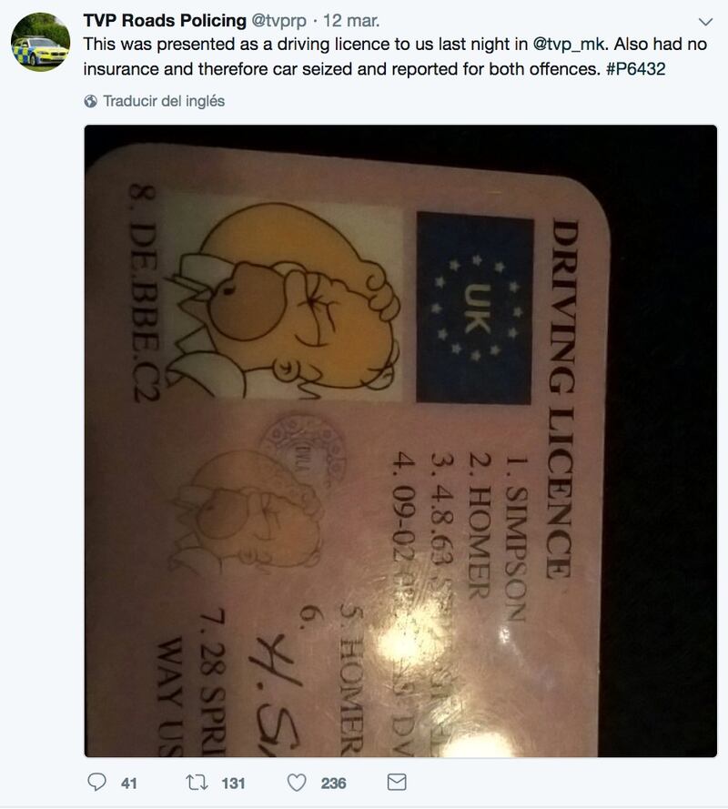The width and height of the screenshot is (728, 809).
Task: Retweet using the retweet arrows icon
Action: point(197,783)
